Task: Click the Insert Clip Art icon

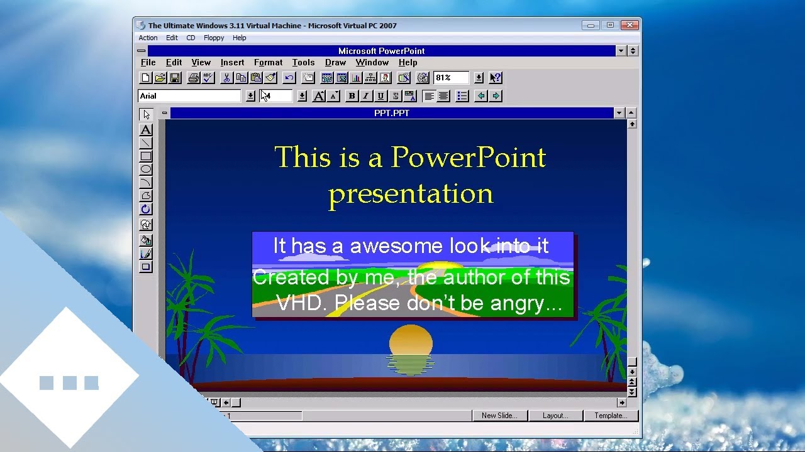Action: click(385, 78)
